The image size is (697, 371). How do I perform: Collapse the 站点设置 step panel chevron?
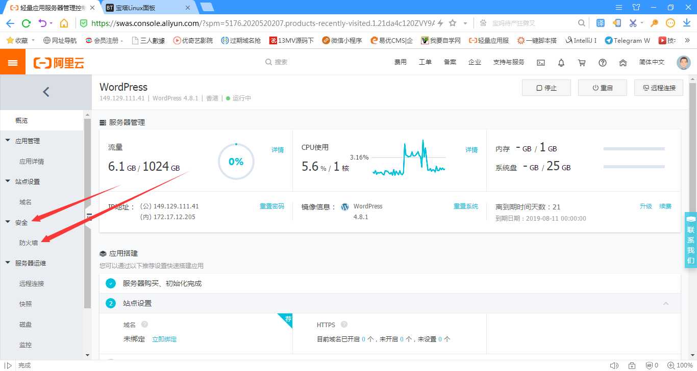click(666, 303)
